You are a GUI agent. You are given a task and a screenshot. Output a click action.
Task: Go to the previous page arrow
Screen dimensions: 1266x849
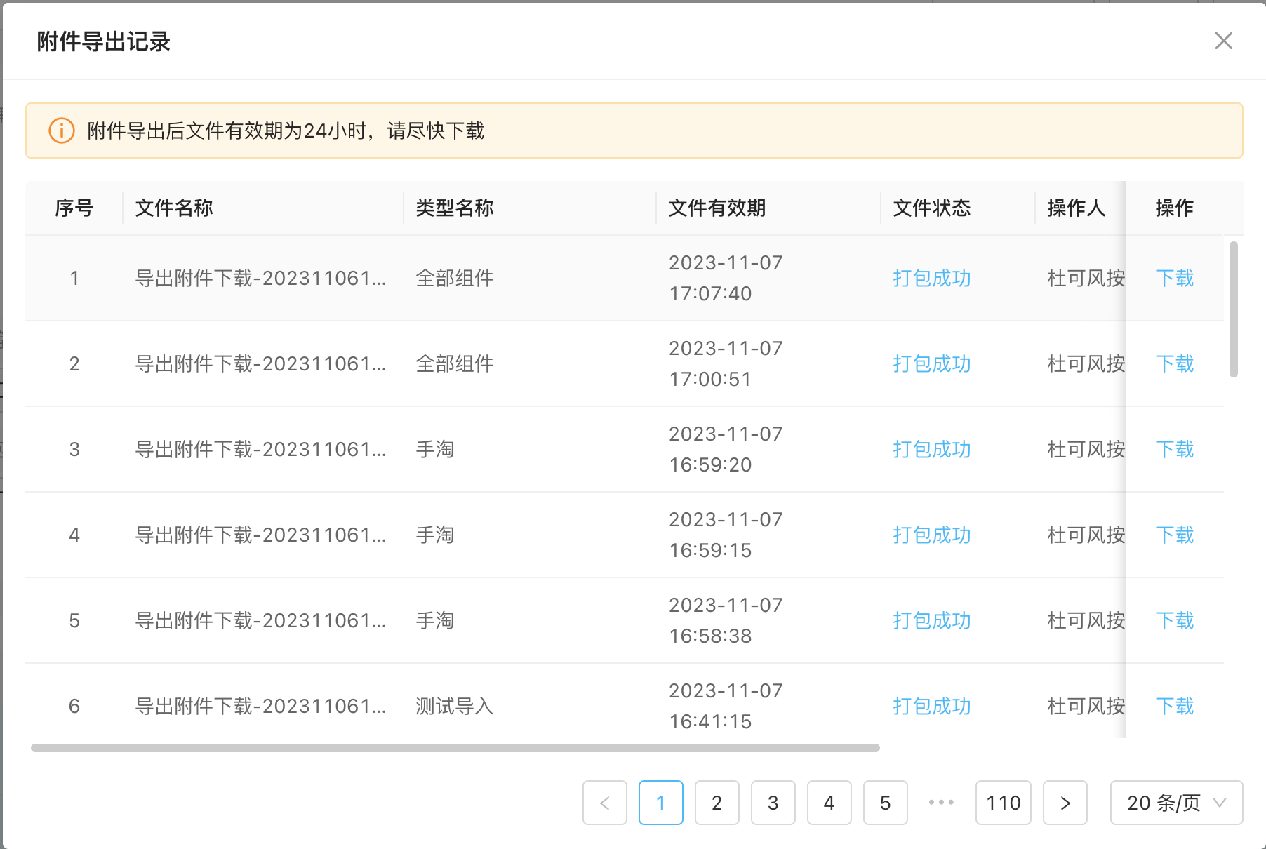coord(605,803)
